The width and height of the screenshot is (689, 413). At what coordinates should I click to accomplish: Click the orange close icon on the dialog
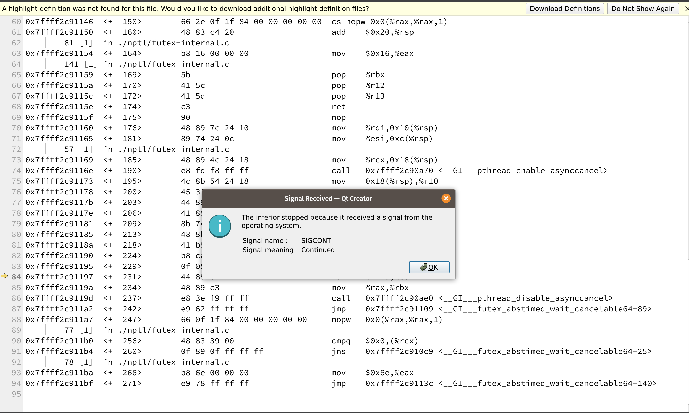pos(446,198)
